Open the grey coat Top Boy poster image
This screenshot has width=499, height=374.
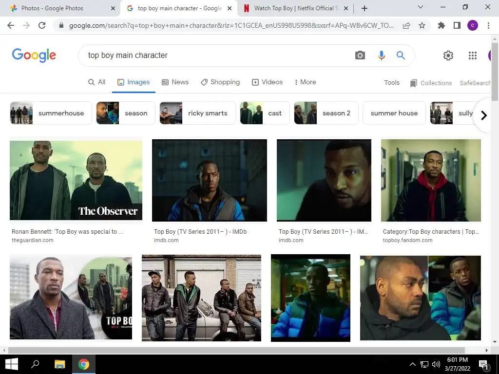pyautogui.click(x=71, y=298)
